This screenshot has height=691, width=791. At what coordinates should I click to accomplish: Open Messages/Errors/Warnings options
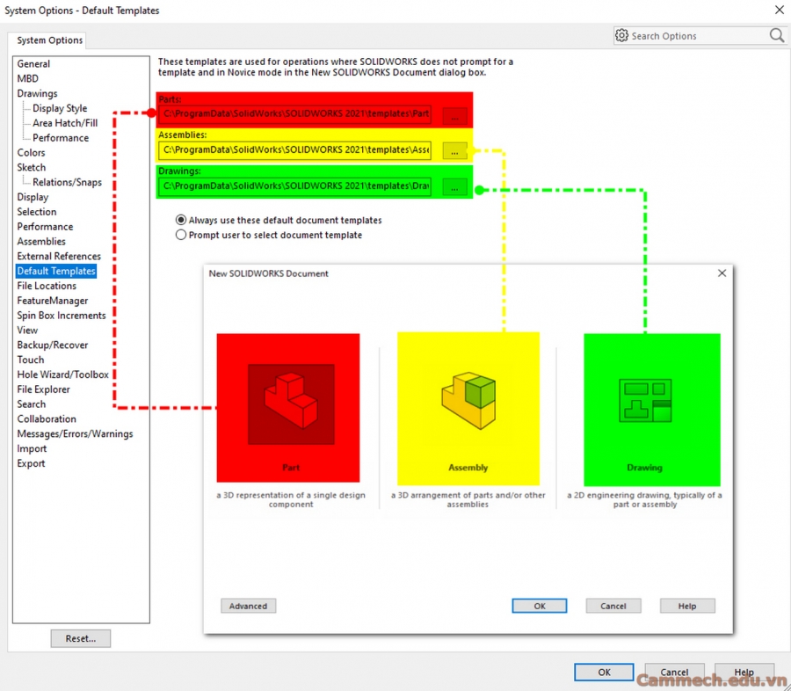click(76, 433)
